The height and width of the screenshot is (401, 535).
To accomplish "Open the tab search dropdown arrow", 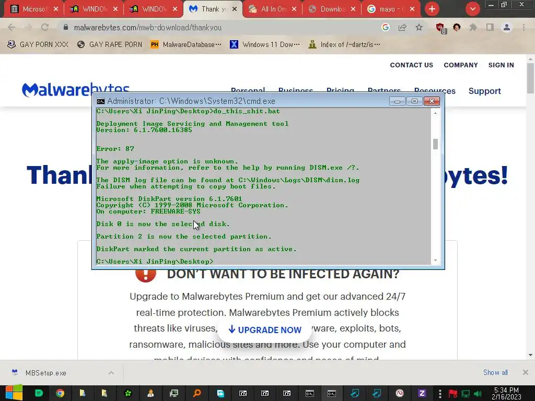I will click(x=473, y=9).
